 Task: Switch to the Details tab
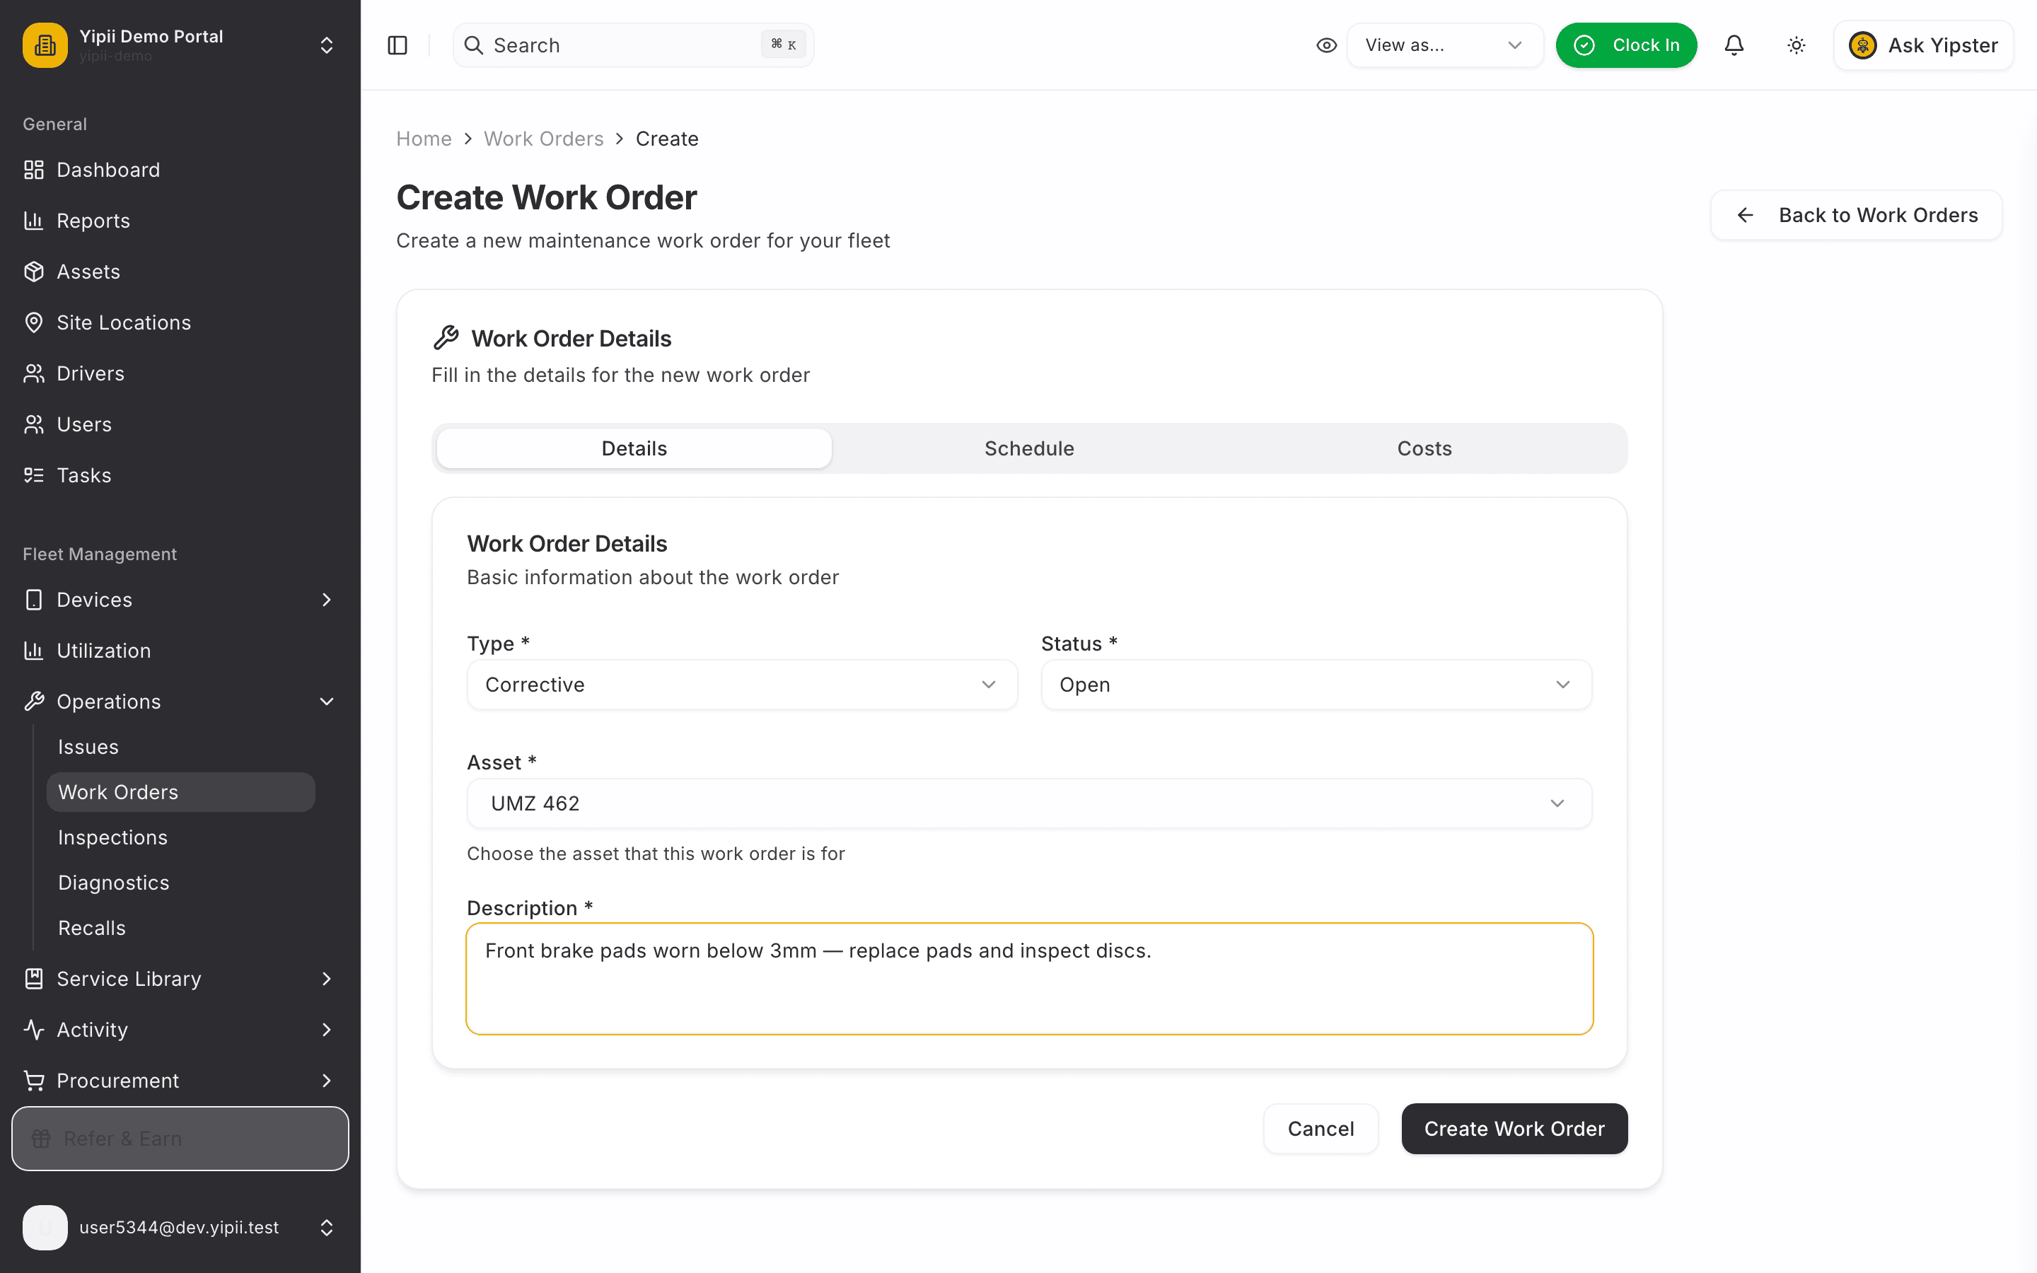coord(634,449)
